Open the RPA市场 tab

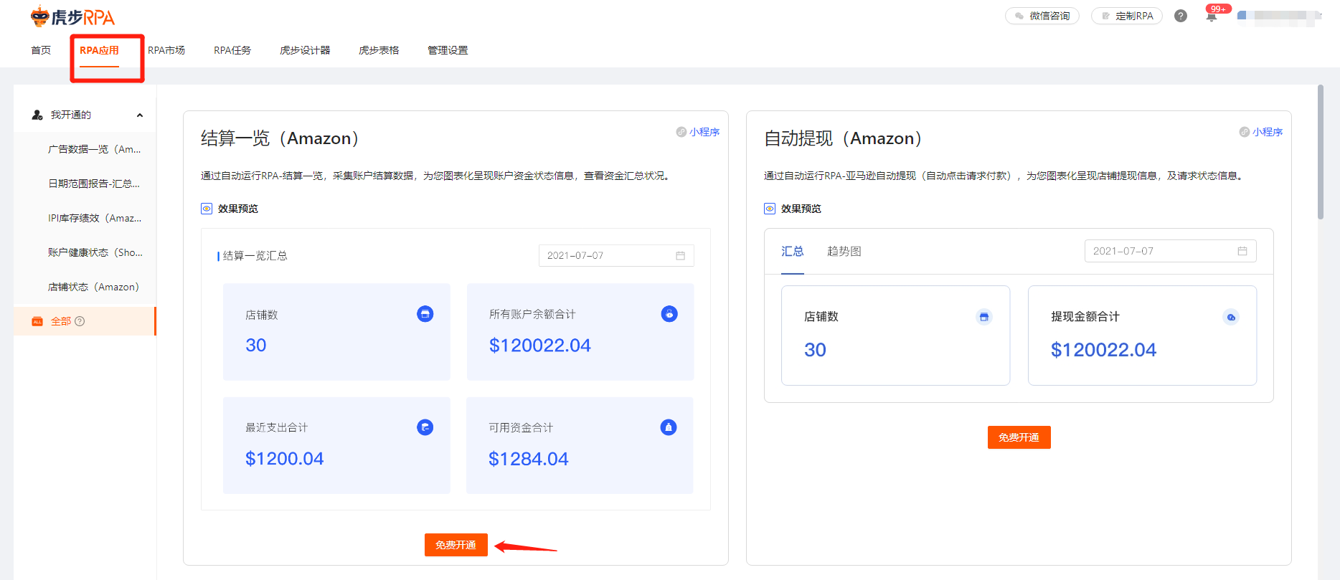point(166,50)
